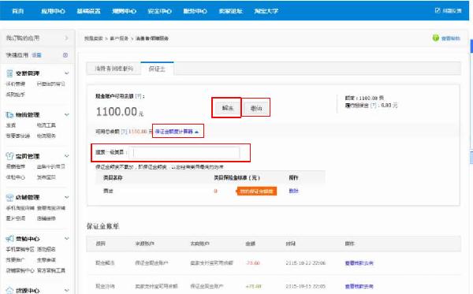The width and height of the screenshot is (473, 294).
Task: Open 安全中心 in the top navigation
Action: click(159, 11)
